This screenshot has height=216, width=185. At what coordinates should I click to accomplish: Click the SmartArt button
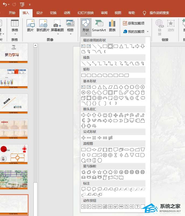[99, 26]
